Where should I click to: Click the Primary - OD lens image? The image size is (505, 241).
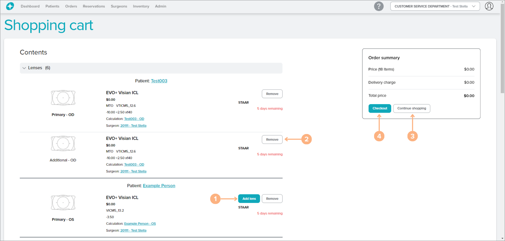tap(63, 98)
